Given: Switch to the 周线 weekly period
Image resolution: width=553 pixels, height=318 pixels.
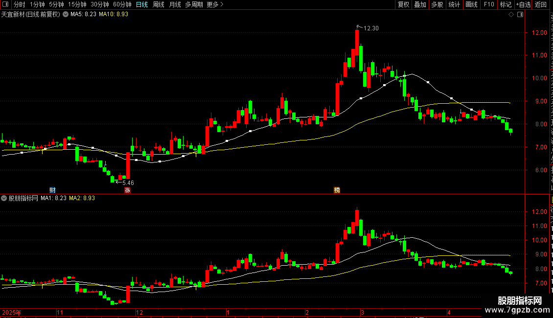Looking at the screenshot, I should [159, 4].
